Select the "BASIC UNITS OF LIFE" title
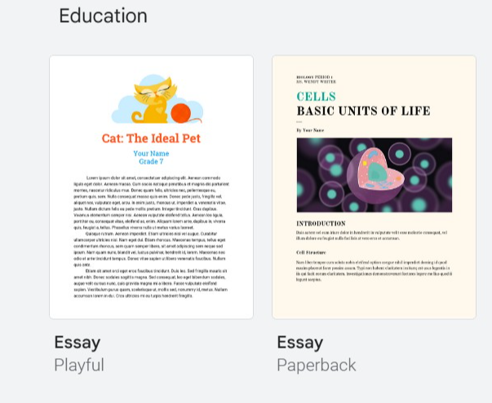The image size is (492, 403). click(x=363, y=111)
